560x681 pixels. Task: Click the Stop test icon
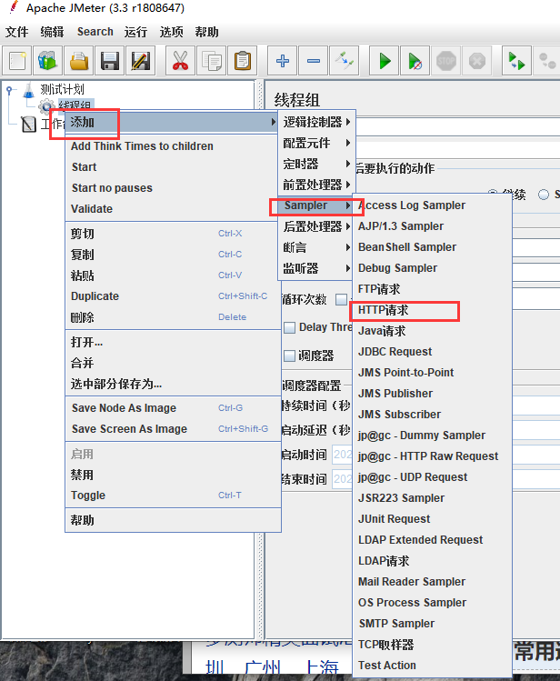tap(446, 61)
